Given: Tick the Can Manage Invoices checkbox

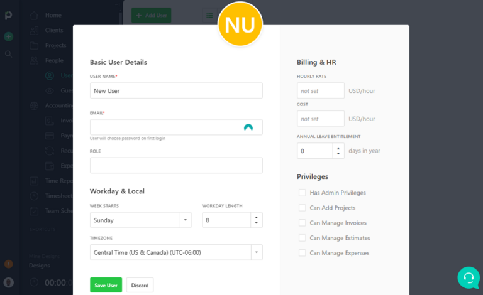Looking at the screenshot, I should tap(303, 223).
